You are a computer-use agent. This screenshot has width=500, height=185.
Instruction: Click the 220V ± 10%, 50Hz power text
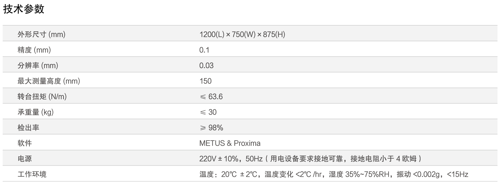pos(231,159)
